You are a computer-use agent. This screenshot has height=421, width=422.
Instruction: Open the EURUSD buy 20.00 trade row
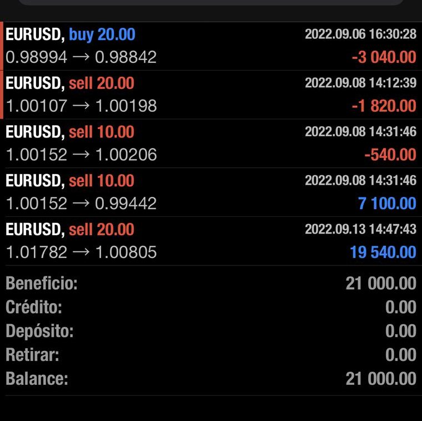211,46
